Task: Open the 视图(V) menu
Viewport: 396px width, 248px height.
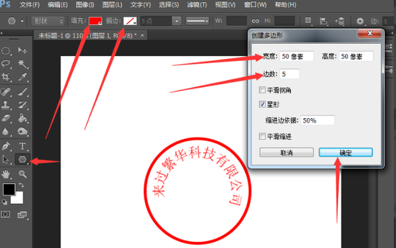Action: click(225, 5)
